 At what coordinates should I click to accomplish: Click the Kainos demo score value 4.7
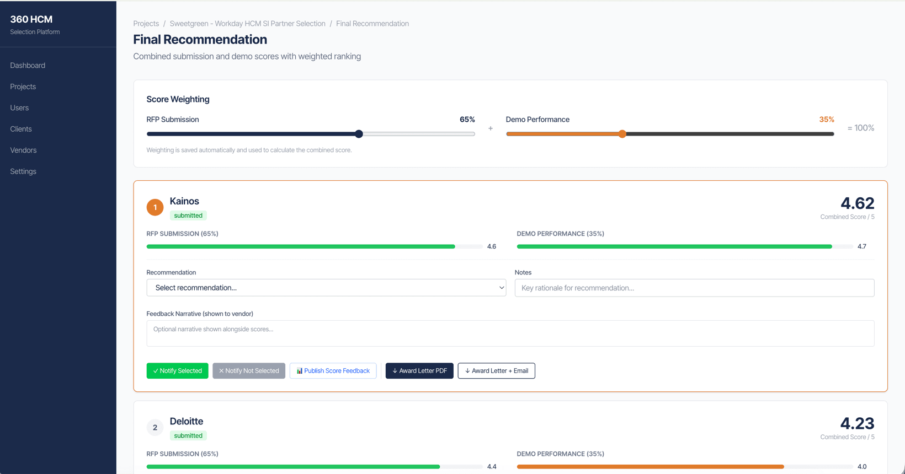(x=862, y=246)
